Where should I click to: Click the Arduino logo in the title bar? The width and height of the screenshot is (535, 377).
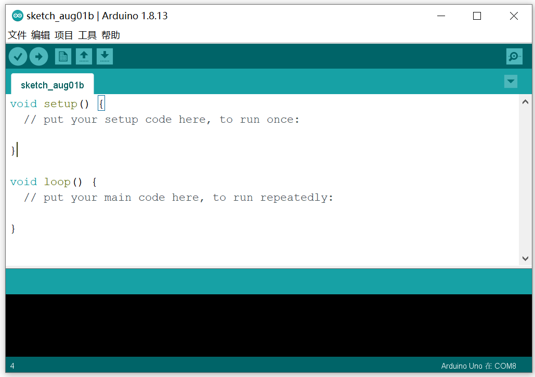pyautogui.click(x=18, y=16)
